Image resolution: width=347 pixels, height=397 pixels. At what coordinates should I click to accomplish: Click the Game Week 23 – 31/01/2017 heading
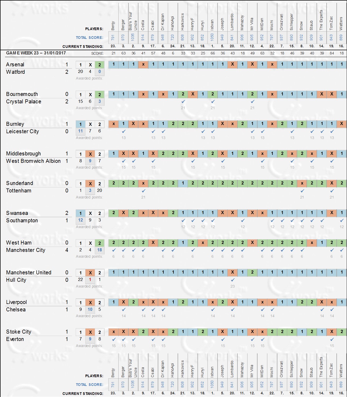(x=36, y=53)
